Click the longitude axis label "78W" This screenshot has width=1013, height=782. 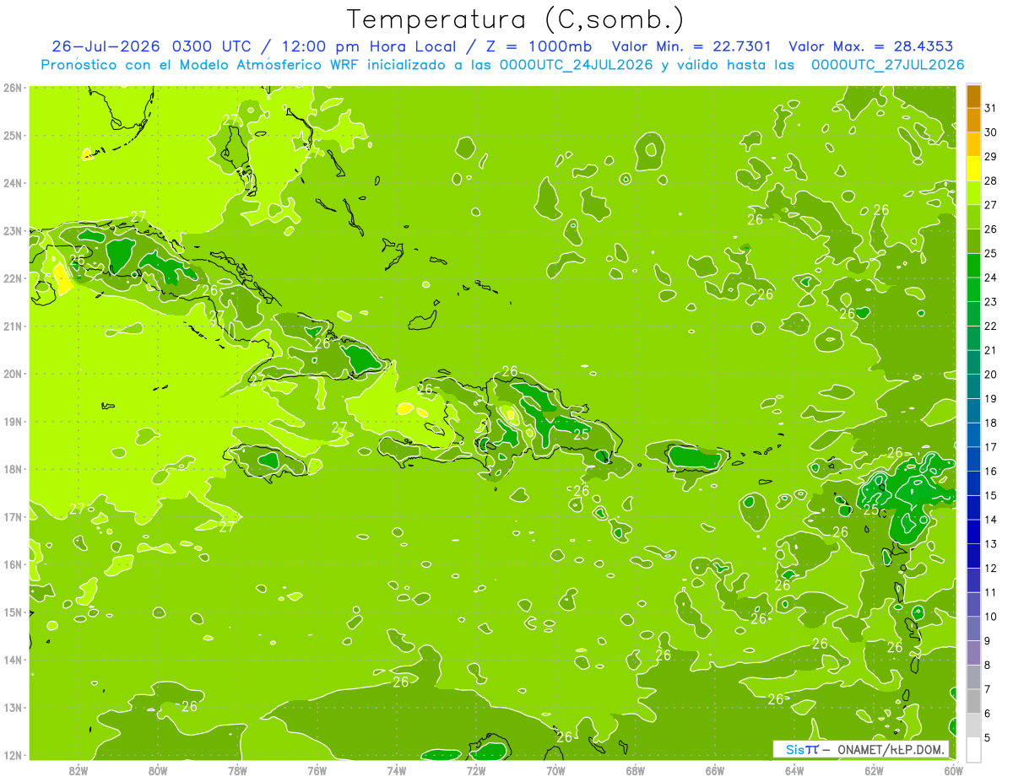(238, 770)
